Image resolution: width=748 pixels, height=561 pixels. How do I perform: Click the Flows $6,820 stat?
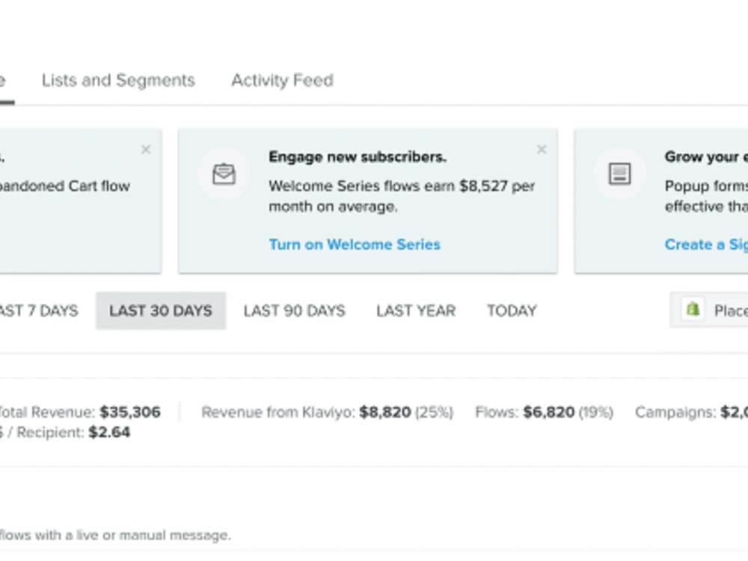point(548,412)
